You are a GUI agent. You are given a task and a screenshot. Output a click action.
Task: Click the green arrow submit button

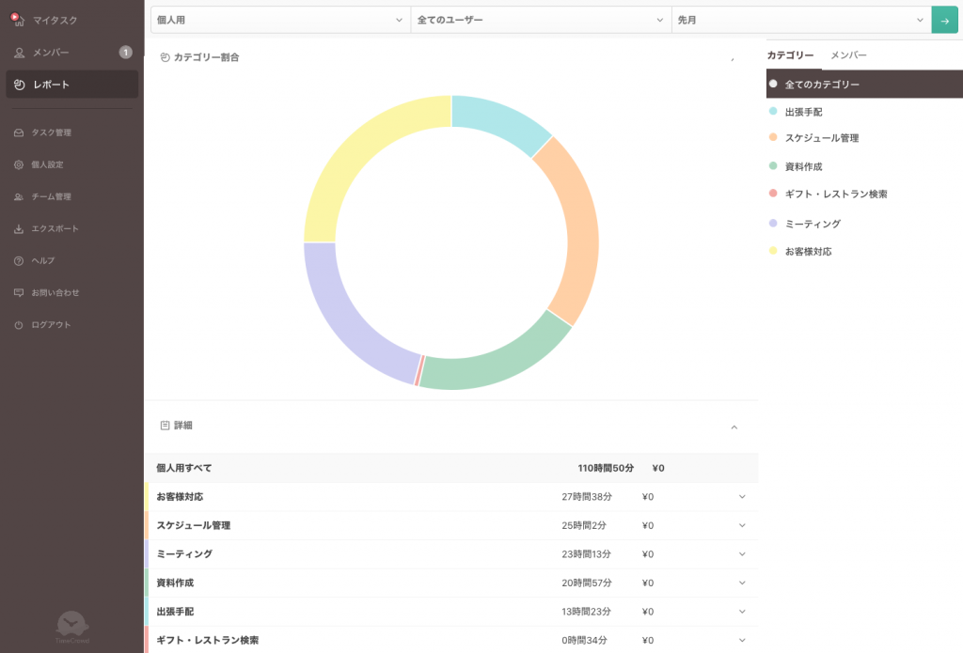tap(944, 20)
